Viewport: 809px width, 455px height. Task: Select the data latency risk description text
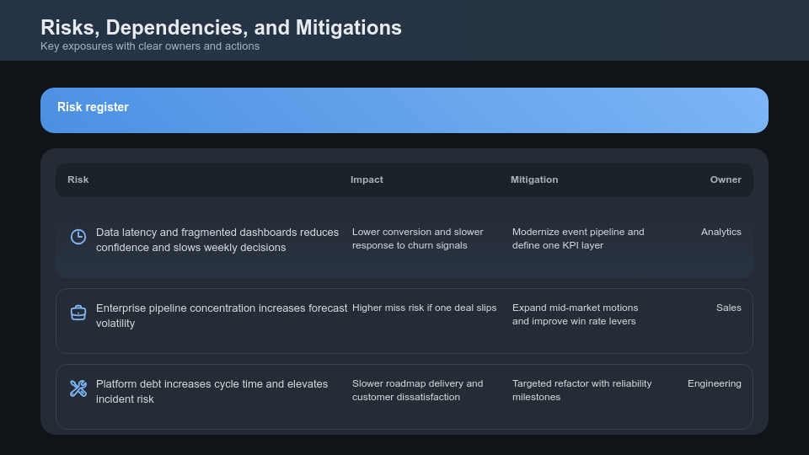217,239
